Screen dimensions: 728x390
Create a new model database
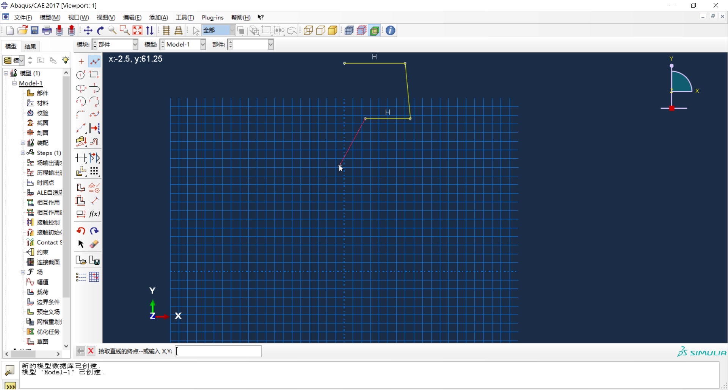(x=10, y=31)
